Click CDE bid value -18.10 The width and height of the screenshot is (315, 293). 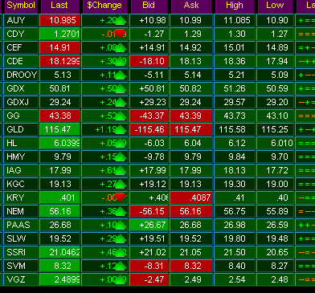tap(149, 61)
